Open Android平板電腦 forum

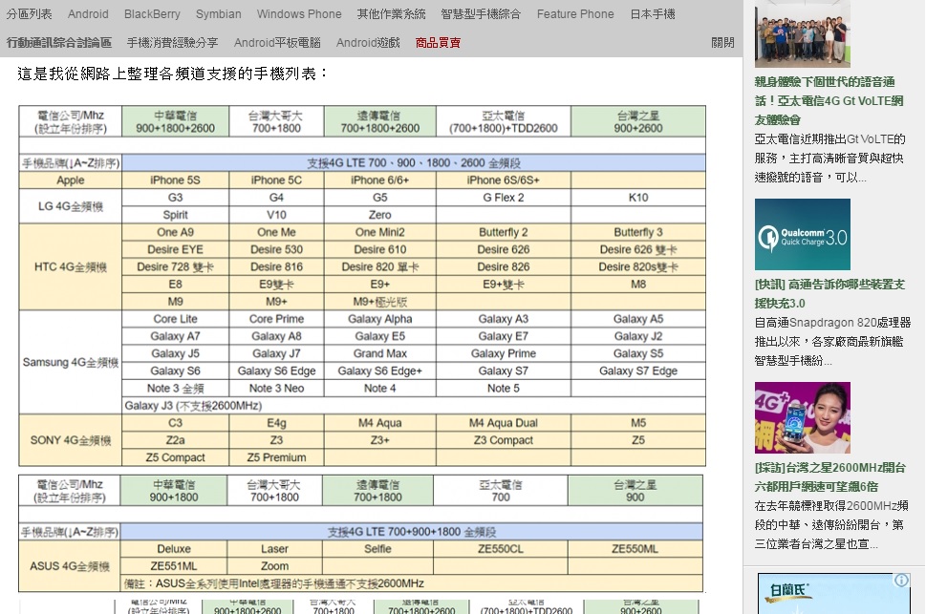[277, 43]
